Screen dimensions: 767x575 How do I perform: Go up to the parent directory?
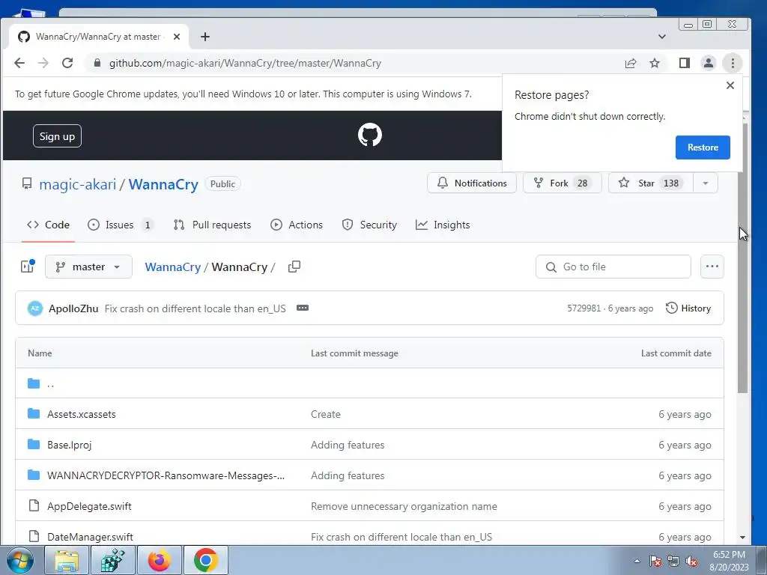pyautogui.click(x=50, y=384)
